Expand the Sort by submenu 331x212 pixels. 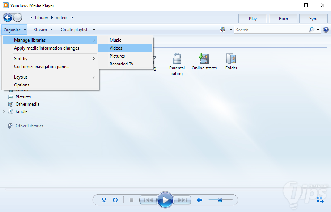point(50,59)
